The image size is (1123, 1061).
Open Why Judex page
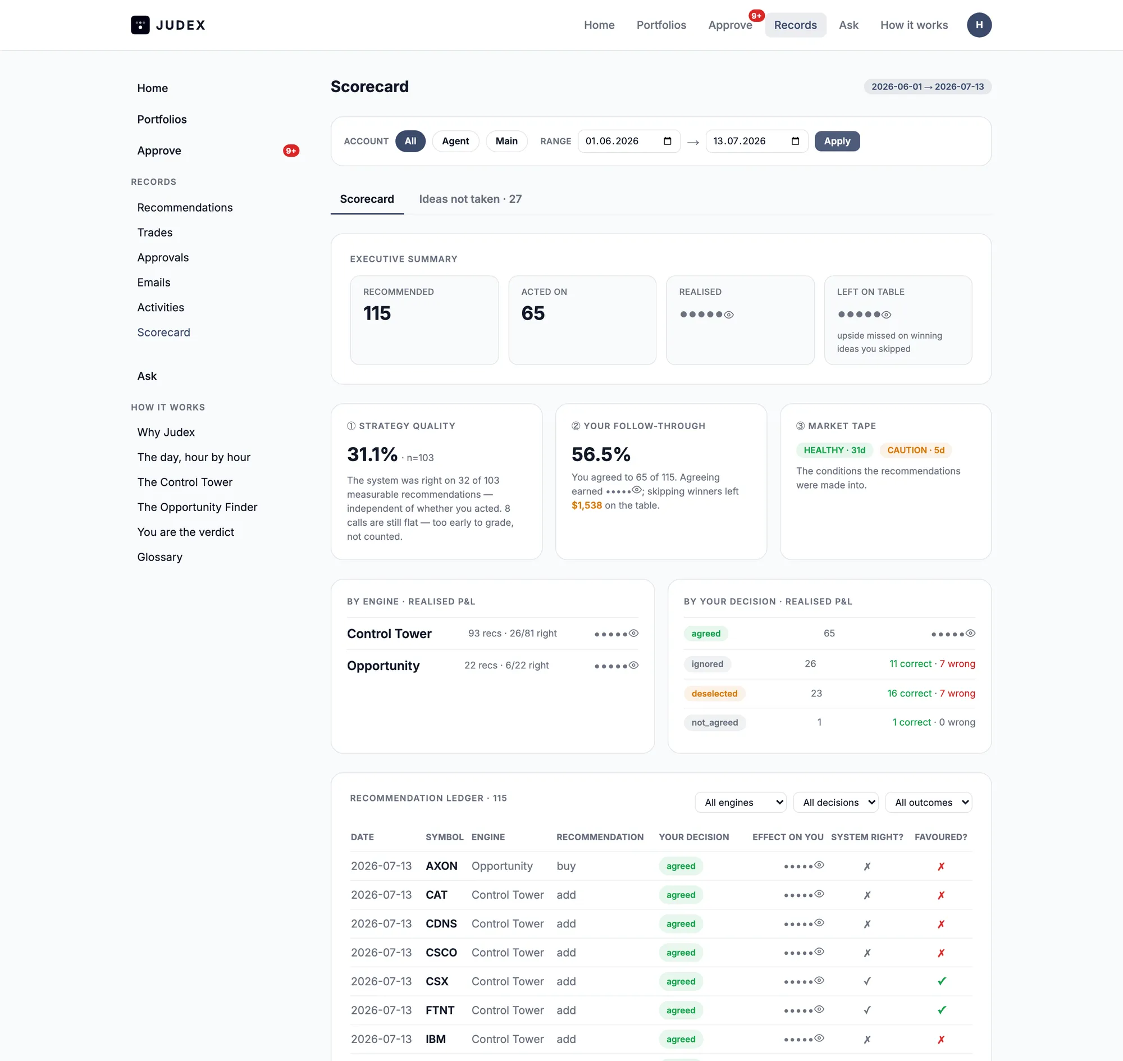point(166,432)
